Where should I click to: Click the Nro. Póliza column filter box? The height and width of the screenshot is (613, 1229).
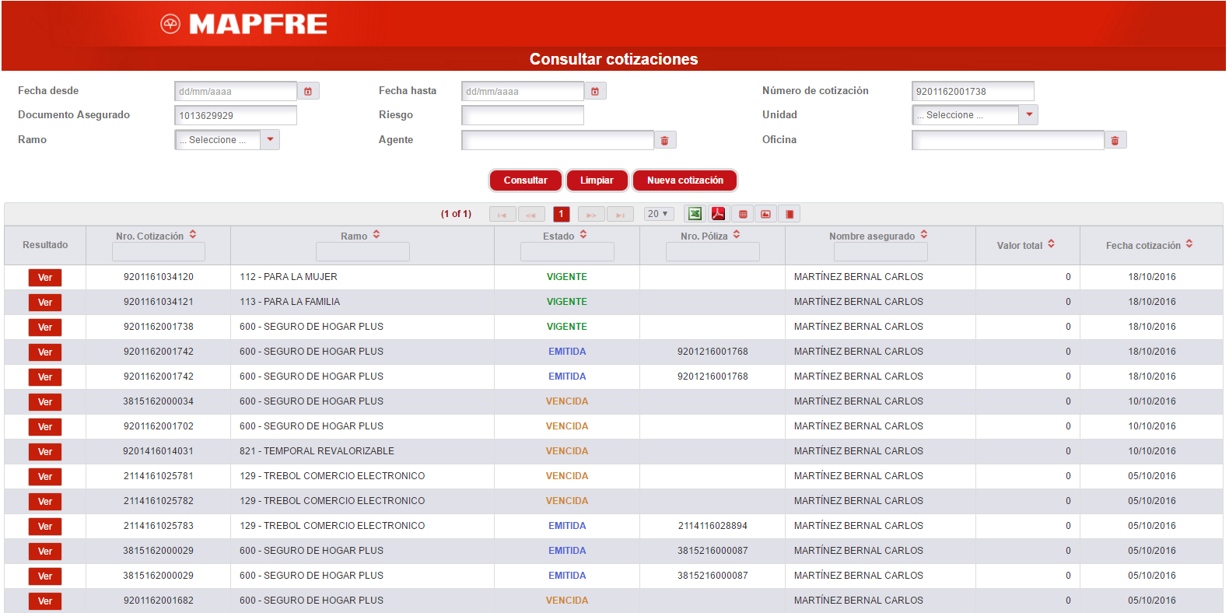[x=713, y=251]
